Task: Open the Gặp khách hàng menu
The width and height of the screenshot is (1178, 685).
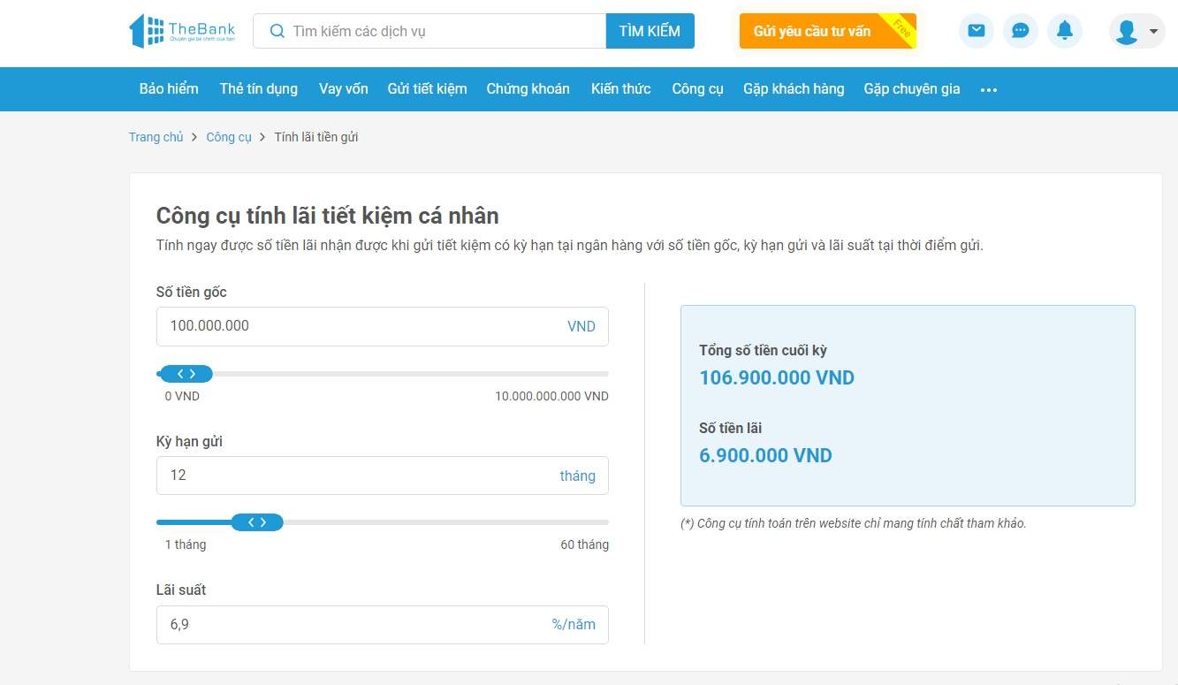Action: point(794,88)
